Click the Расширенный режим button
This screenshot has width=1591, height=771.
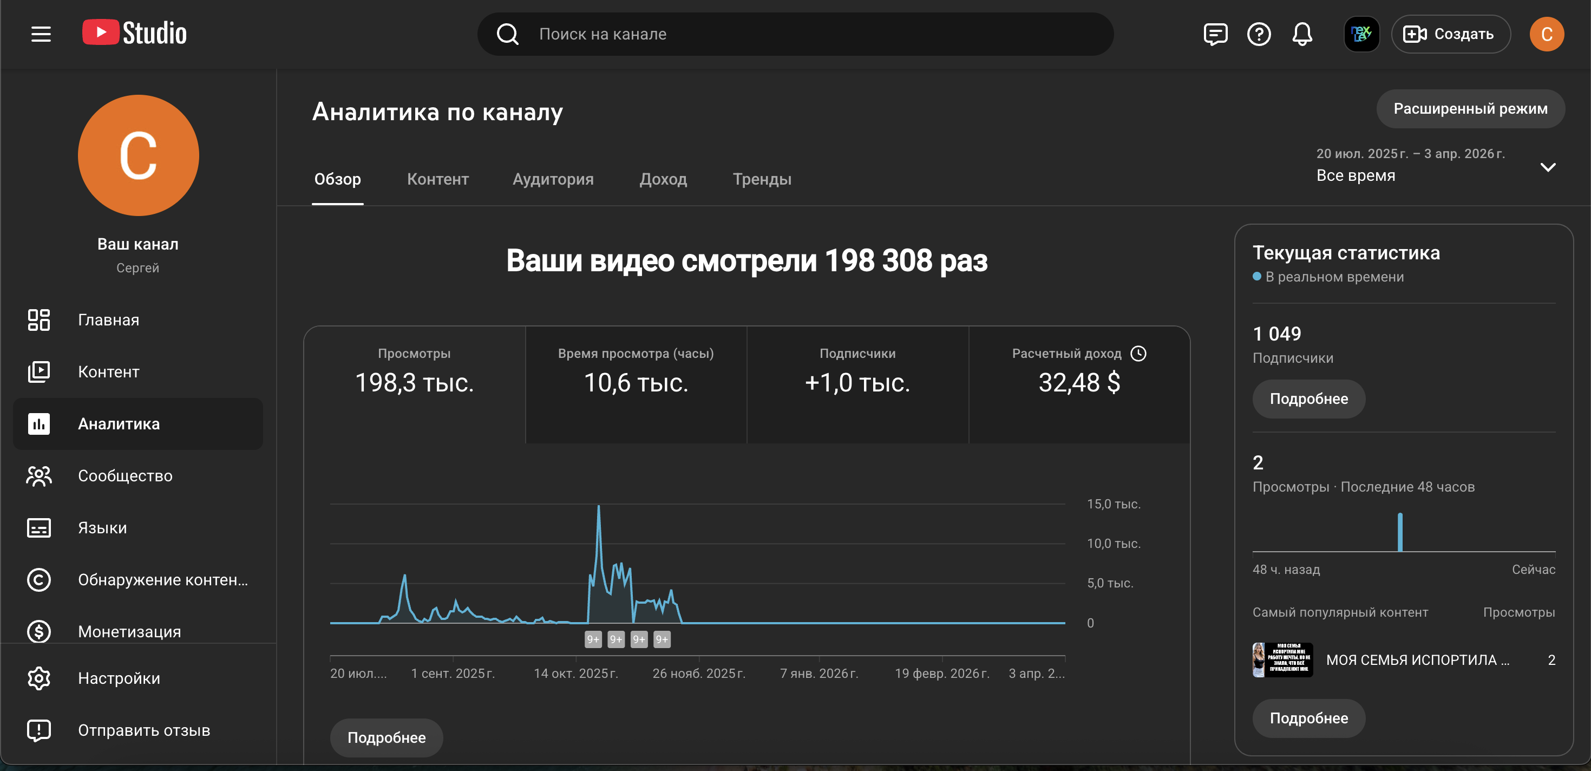point(1470,109)
